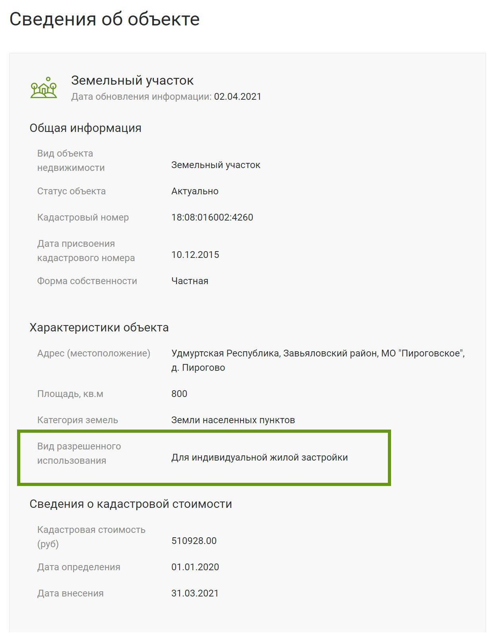The width and height of the screenshot is (492, 637).
Task: Click the determination date 01.01.2020
Action: point(195,567)
